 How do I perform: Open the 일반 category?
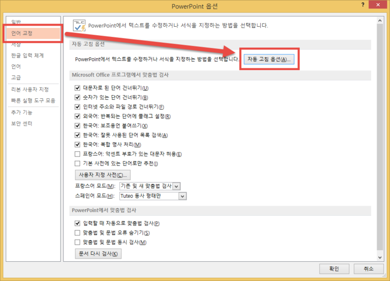click(x=16, y=22)
